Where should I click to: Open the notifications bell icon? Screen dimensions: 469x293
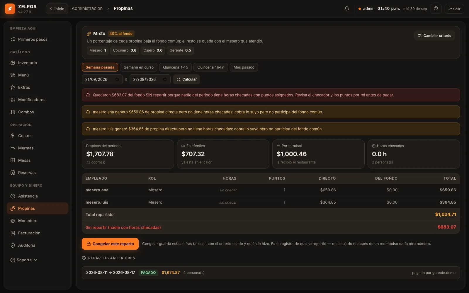click(346, 9)
